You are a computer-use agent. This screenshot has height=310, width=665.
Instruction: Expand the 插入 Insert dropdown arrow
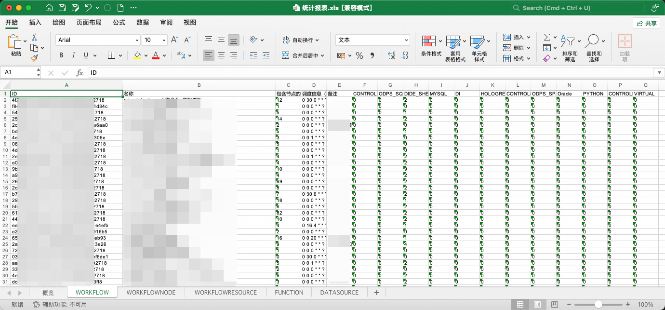529,37
